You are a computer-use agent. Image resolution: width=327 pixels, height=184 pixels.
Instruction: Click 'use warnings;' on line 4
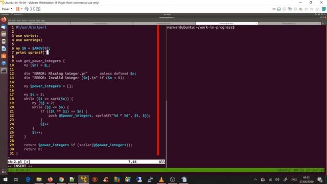29,40
